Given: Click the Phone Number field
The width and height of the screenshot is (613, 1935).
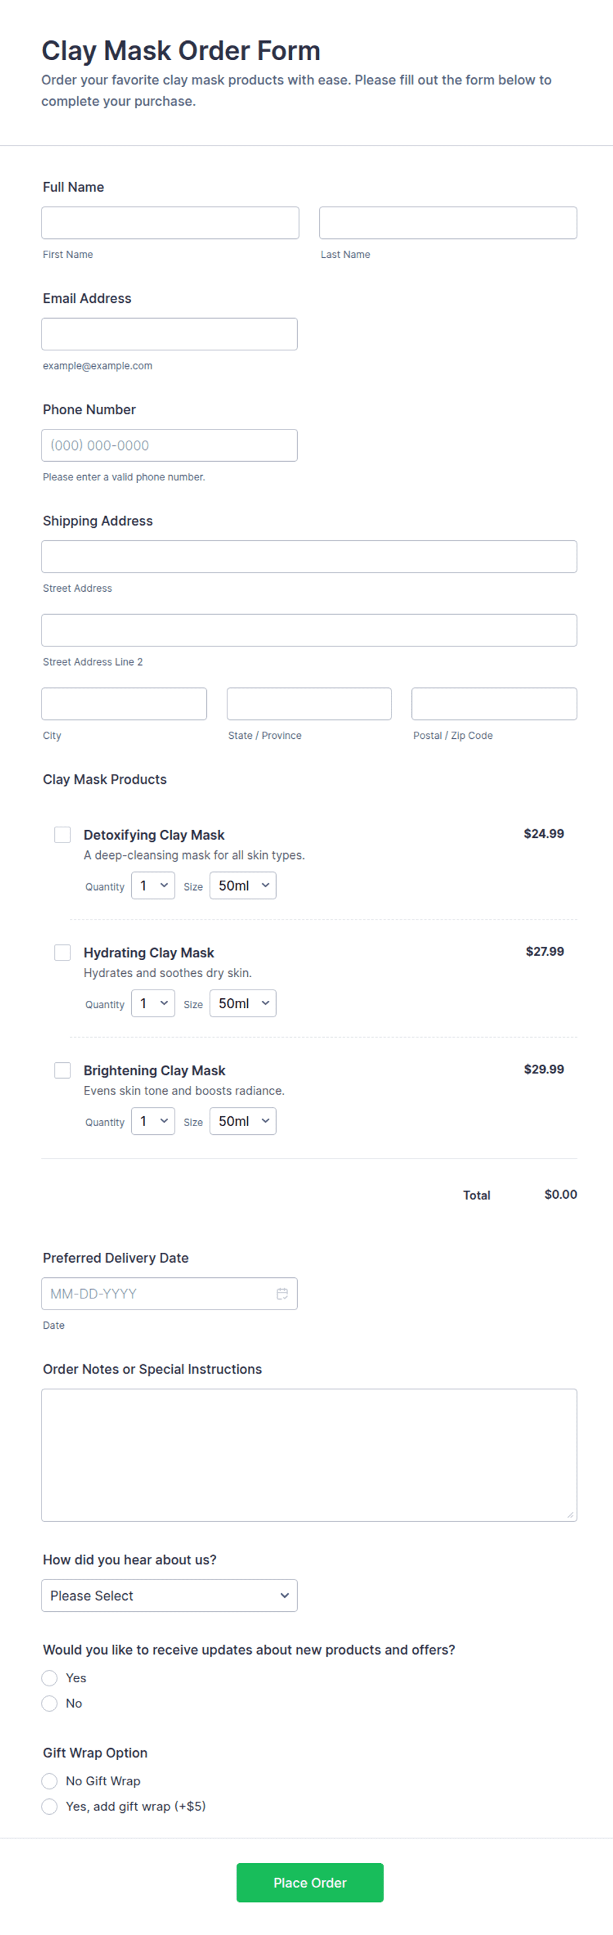Looking at the screenshot, I should click(x=169, y=445).
